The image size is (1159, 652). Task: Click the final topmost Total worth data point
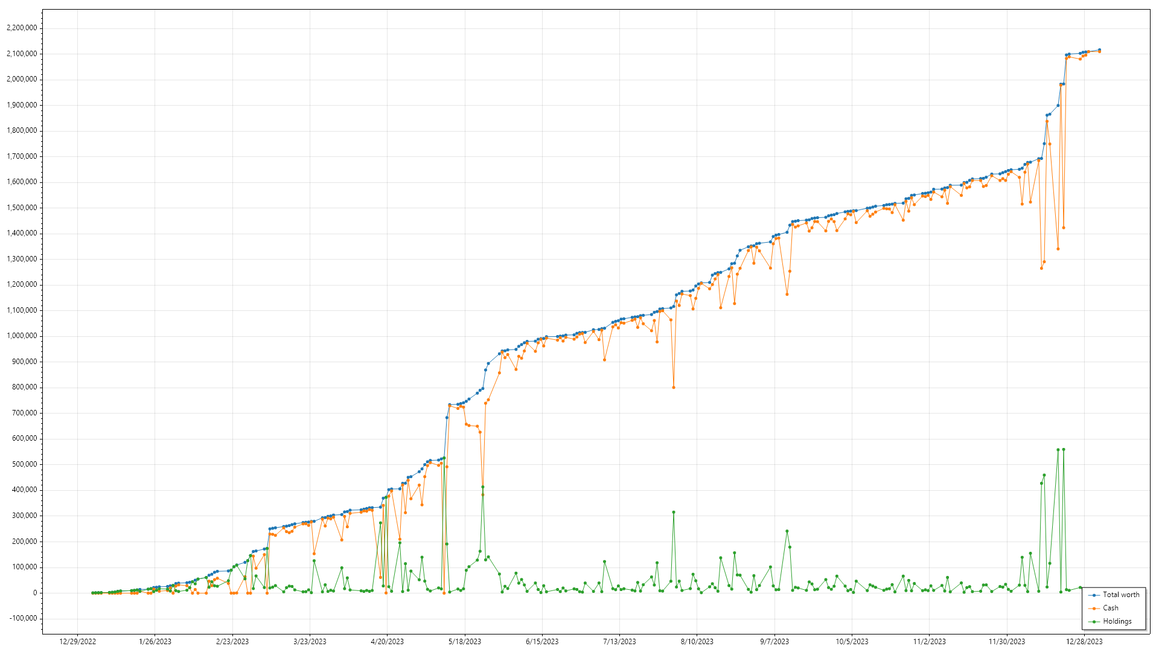coord(1099,50)
